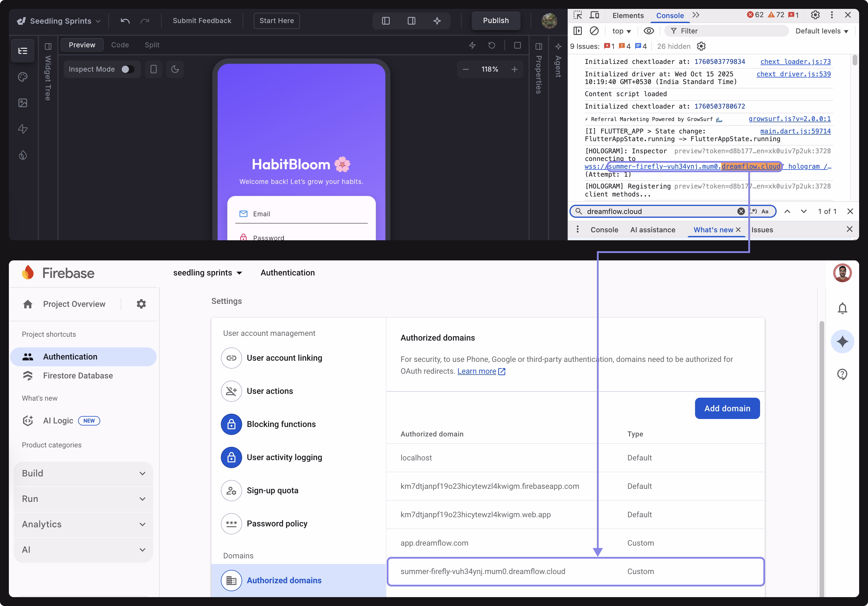868x606 pixels.
Task: Toggle match case Aa in search
Action: [765, 212]
